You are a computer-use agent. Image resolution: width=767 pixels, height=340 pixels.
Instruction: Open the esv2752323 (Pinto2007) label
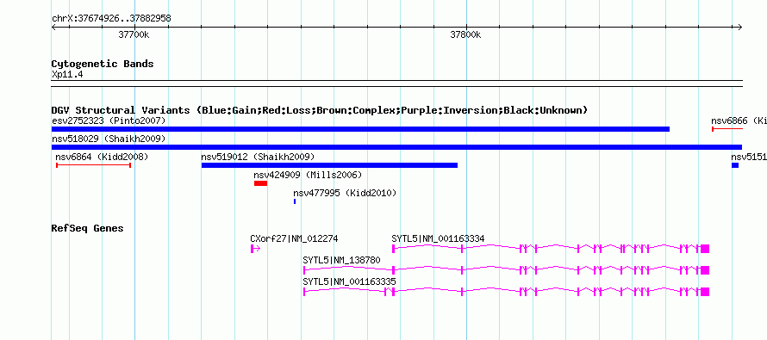pyautogui.click(x=109, y=121)
